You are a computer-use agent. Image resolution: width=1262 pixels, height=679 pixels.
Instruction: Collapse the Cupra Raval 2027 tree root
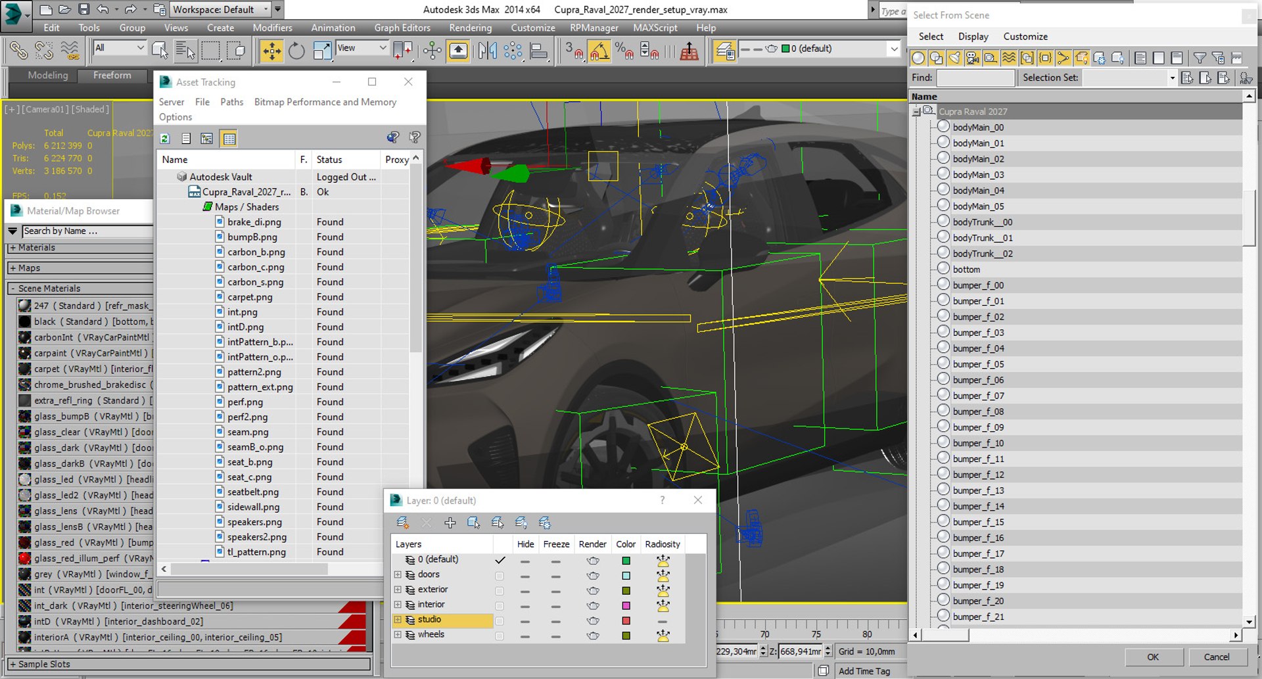coord(916,112)
